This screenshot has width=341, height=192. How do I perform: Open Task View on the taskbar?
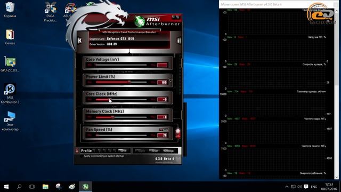tap(32, 187)
